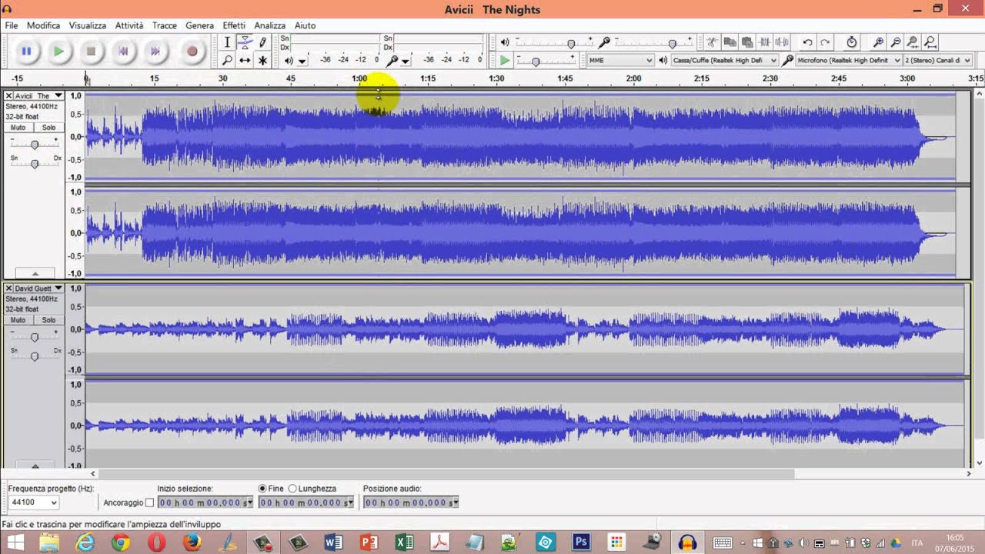Select the Fine radio button
The image size is (985, 554).
[x=262, y=489]
